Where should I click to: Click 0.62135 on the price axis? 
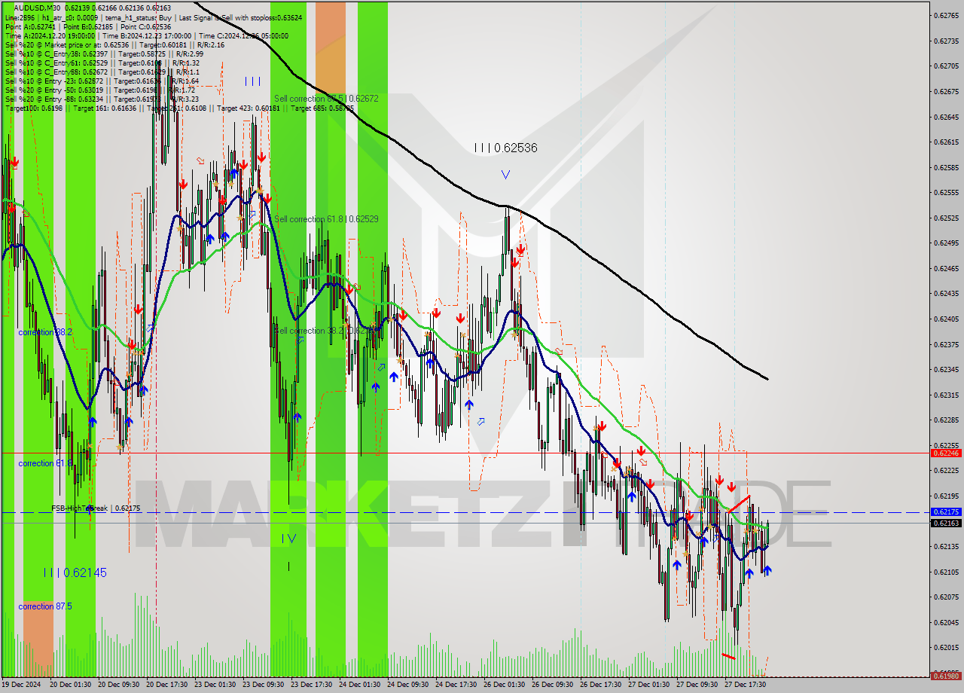pyautogui.click(x=946, y=546)
